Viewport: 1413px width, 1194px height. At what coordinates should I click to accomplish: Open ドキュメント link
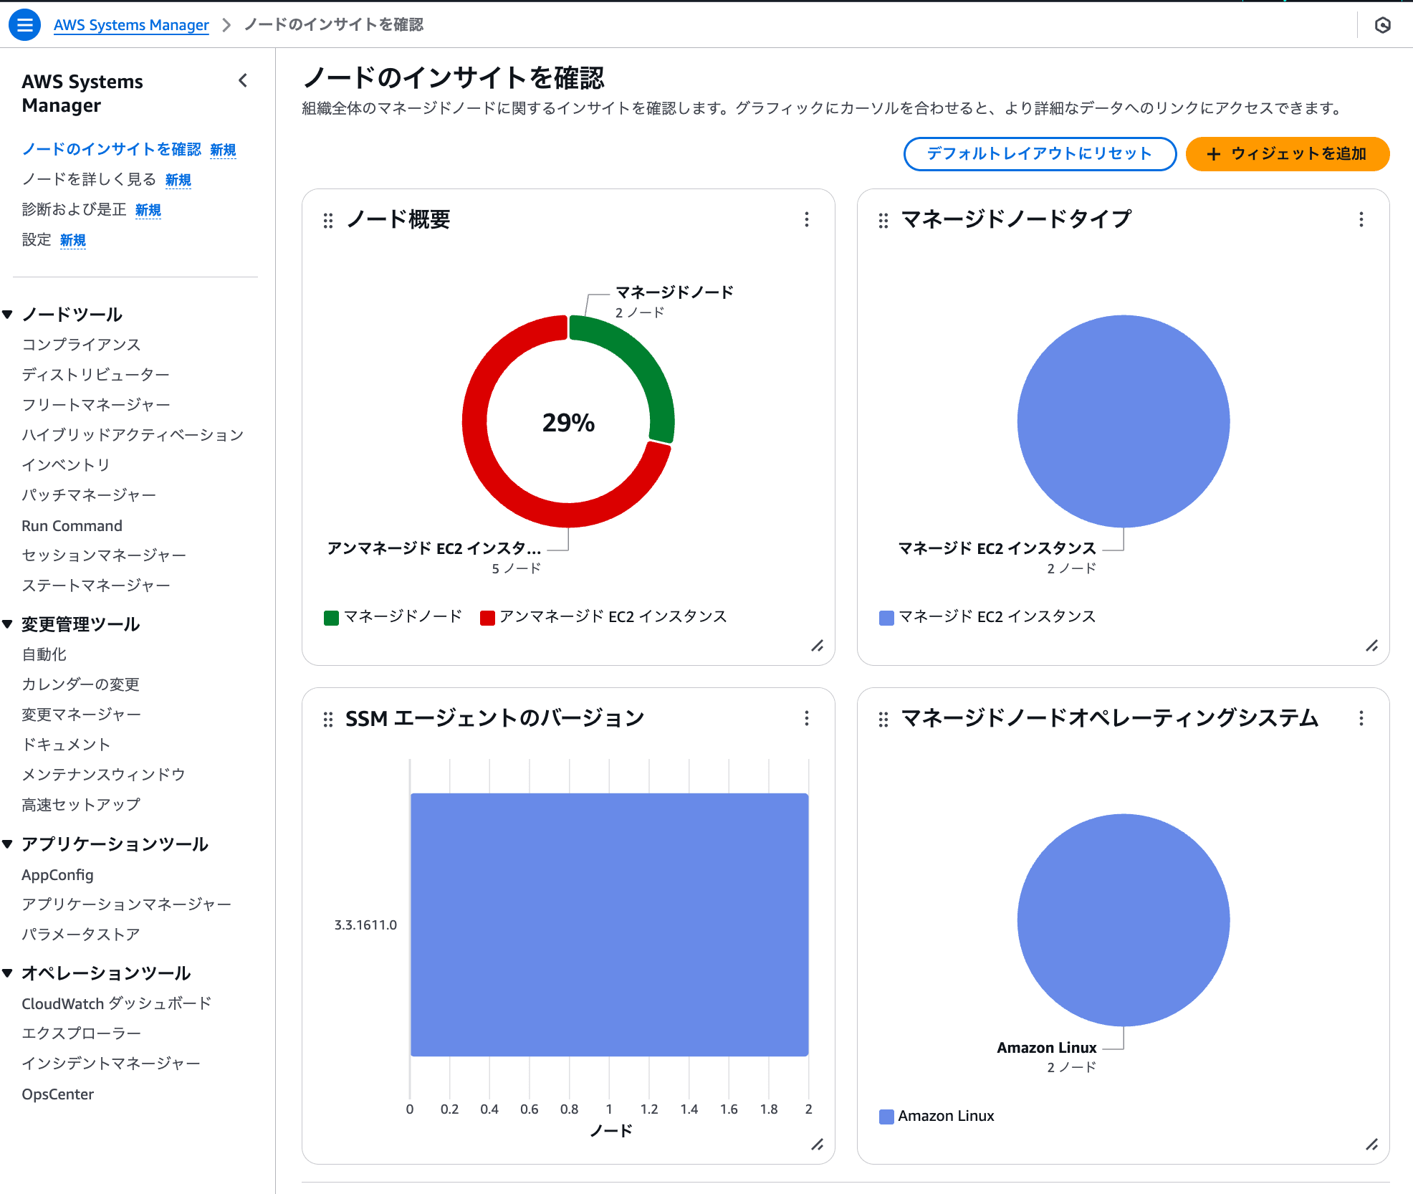tap(66, 745)
